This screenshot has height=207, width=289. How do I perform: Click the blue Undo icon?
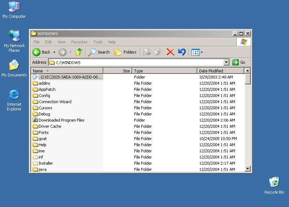182,52
